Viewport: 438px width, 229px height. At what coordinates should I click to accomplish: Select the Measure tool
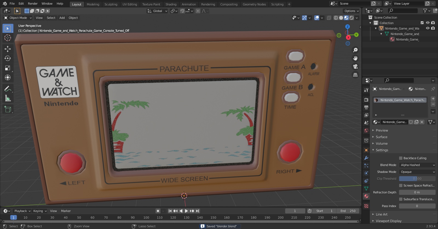pyautogui.click(x=8, y=98)
